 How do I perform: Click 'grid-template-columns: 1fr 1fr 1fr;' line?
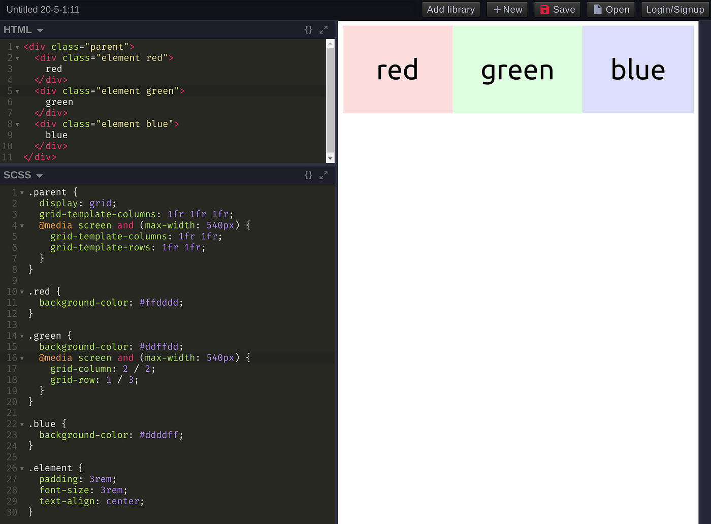pos(137,215)
